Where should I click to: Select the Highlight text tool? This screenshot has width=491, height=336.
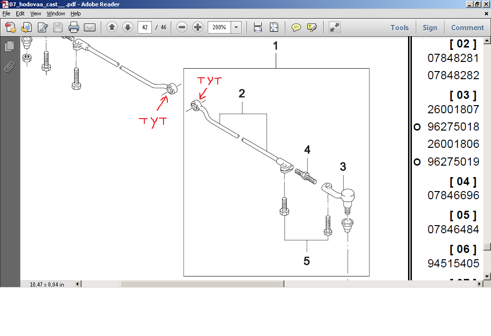312,27
